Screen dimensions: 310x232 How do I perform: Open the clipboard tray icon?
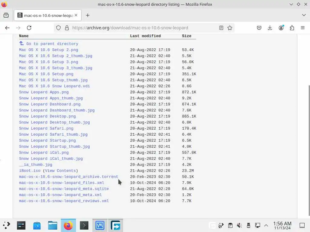(x=230, y=225)
